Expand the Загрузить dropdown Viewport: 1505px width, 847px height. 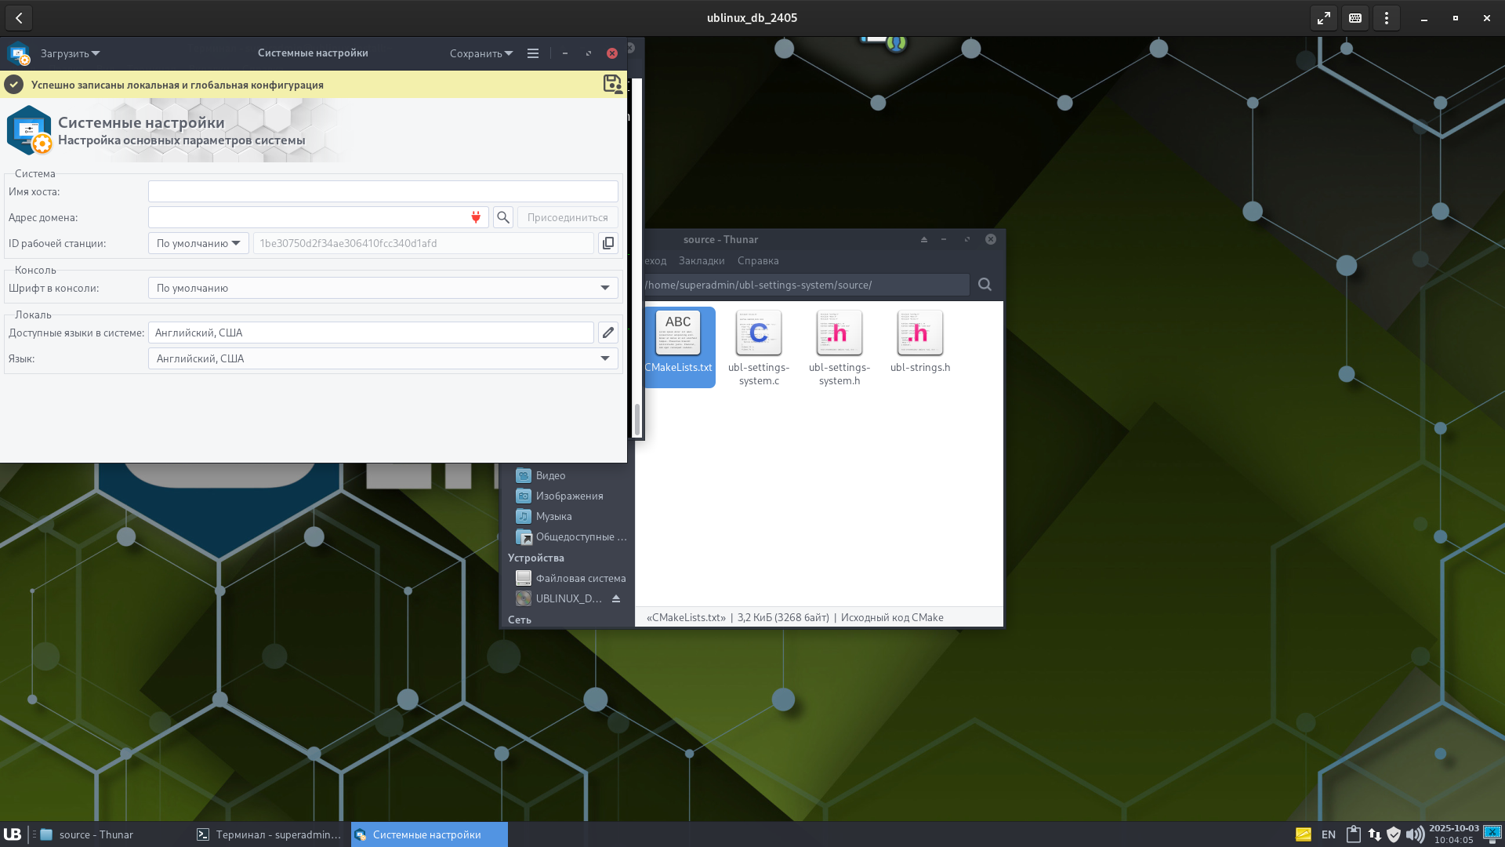(x=70, y=53)
